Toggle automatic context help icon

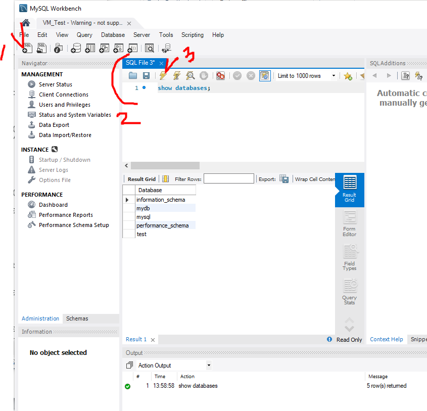click(418, 76)
